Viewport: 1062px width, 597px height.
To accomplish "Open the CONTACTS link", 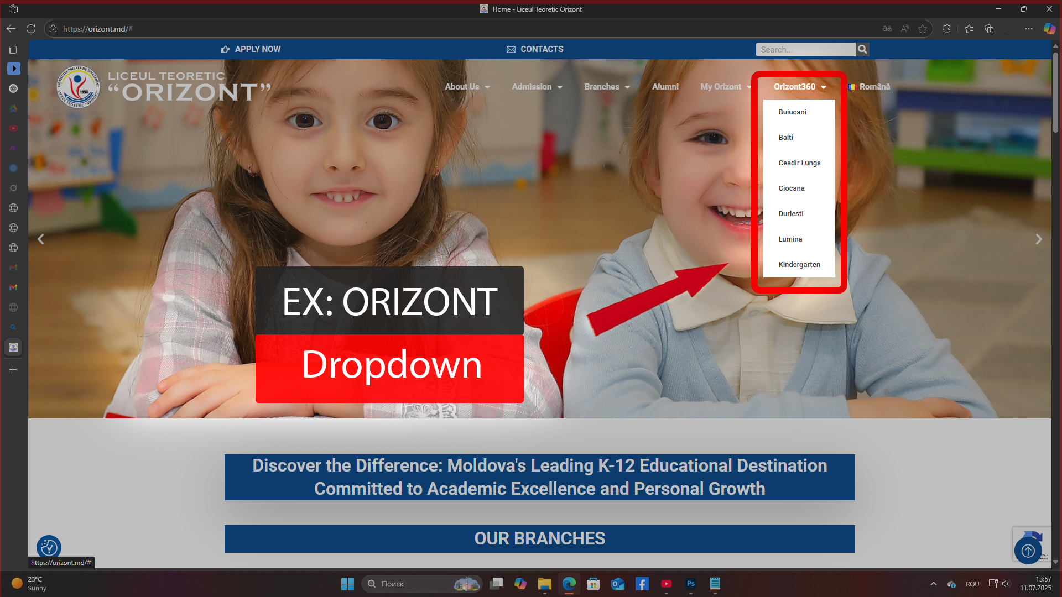I will (535, 49).
